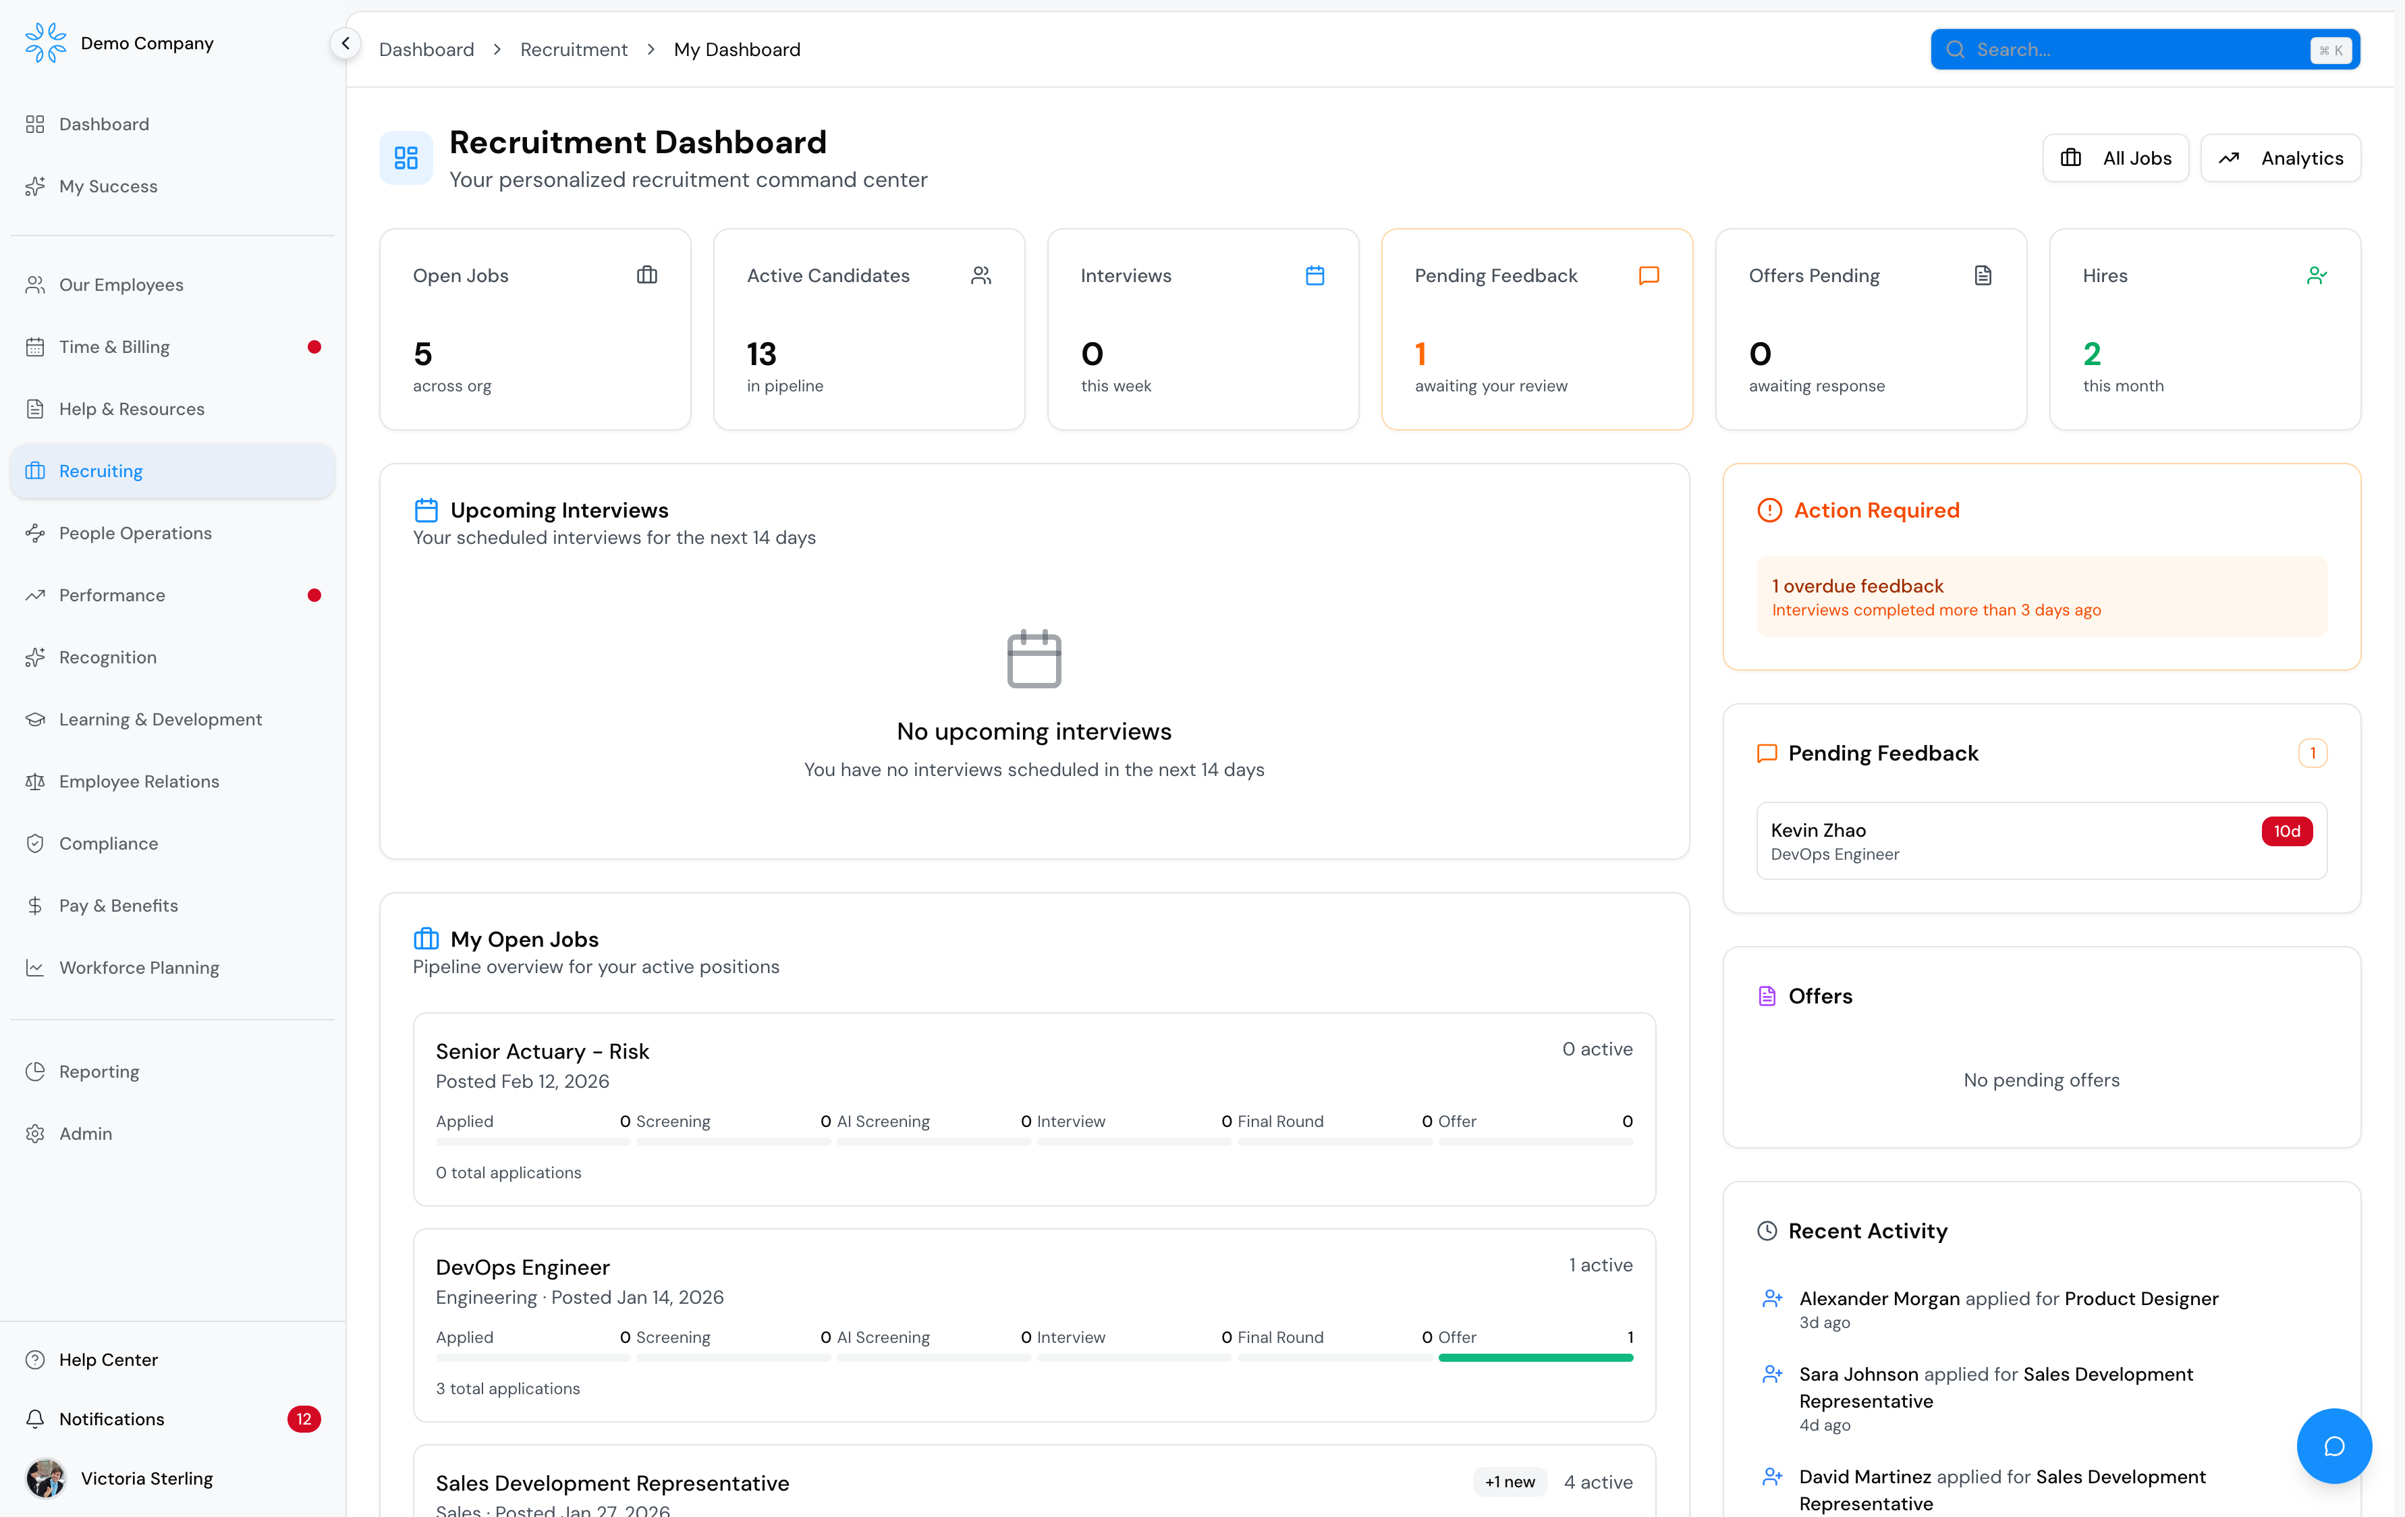Open the Analytics view
The image size is (2405, 1517).
click(2281, 157)
